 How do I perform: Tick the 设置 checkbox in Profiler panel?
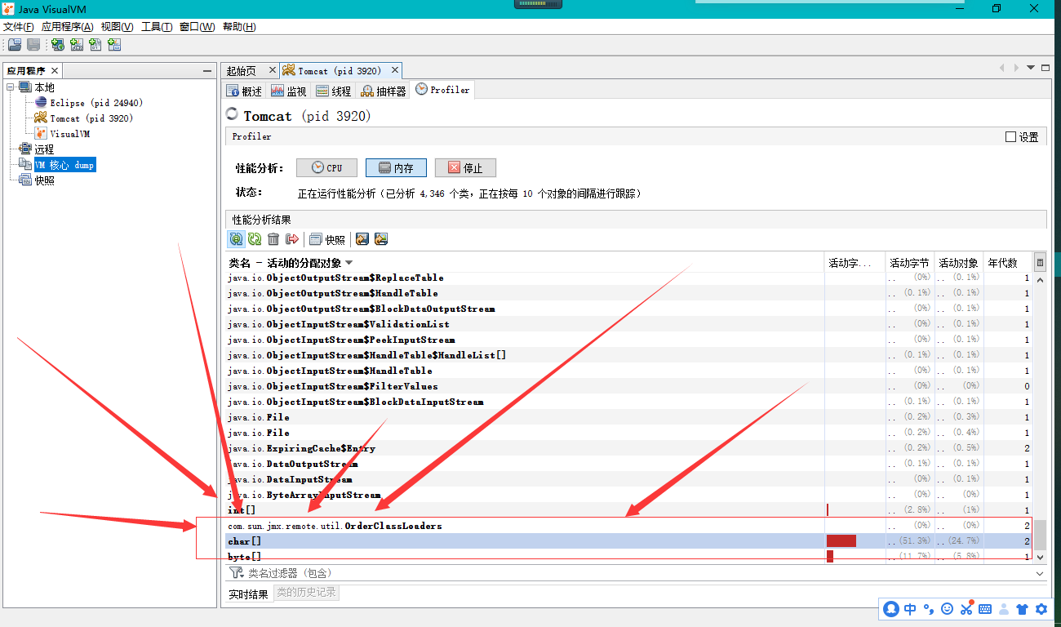[x=1011, y=137]
